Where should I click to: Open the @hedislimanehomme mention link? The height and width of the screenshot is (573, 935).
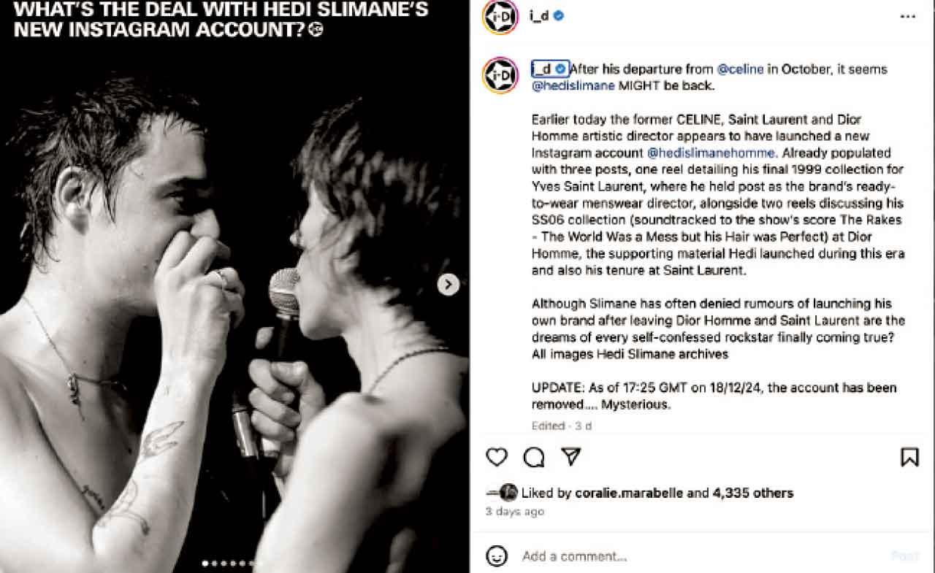tap(702, 153)
